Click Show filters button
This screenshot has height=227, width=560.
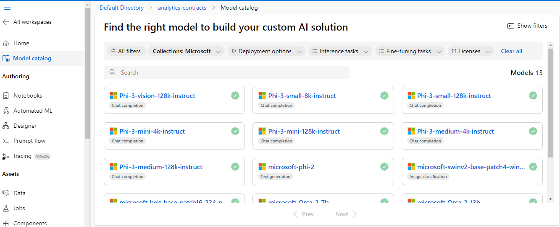pos(527,26)
